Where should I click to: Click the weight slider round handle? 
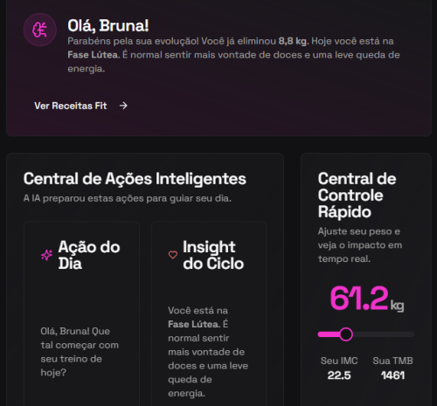click(346, 334)
